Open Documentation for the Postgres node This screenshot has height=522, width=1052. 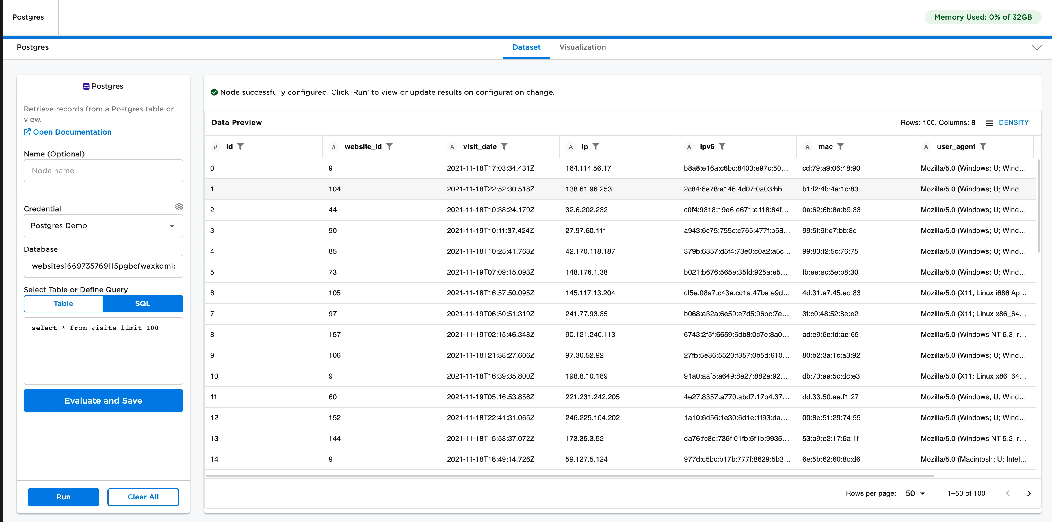tap(67, 132)
